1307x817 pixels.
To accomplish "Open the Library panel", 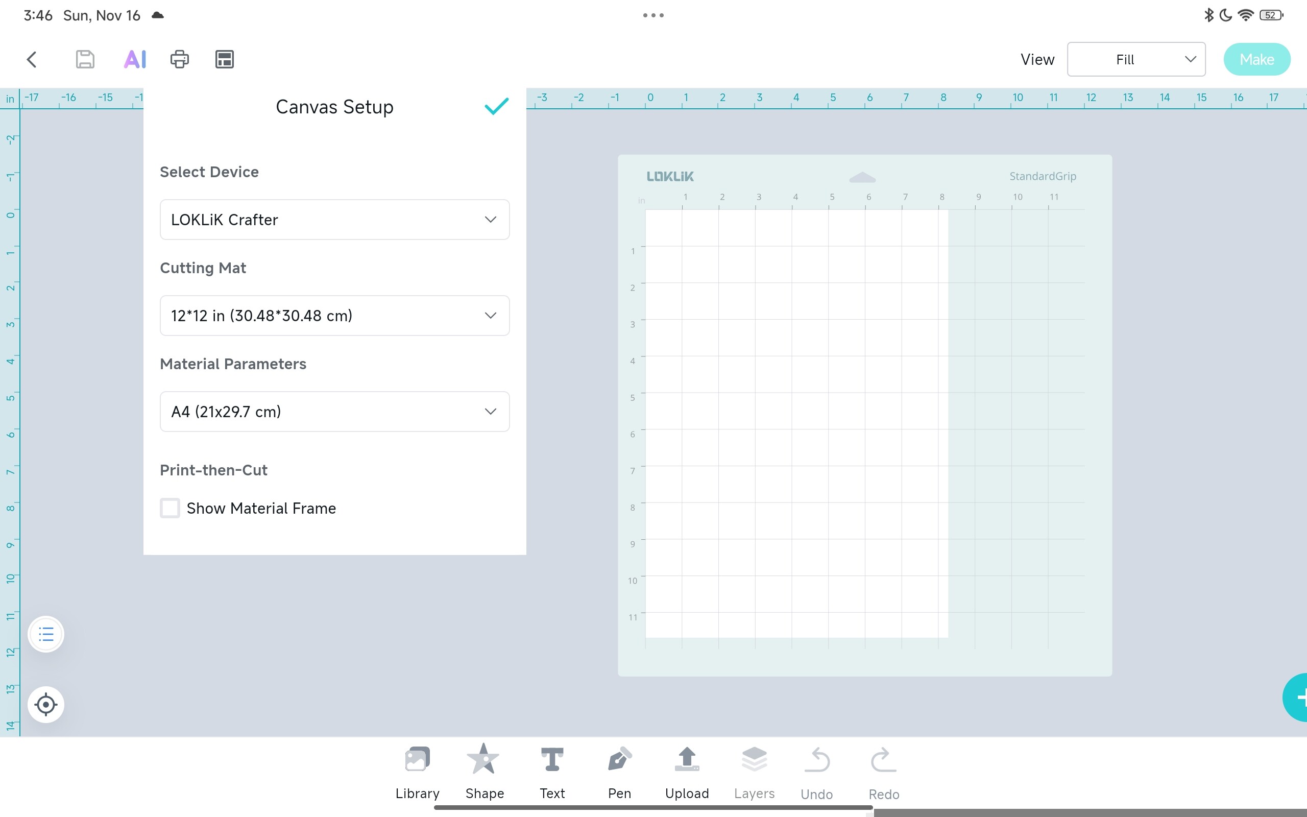I will coord(417,771).
